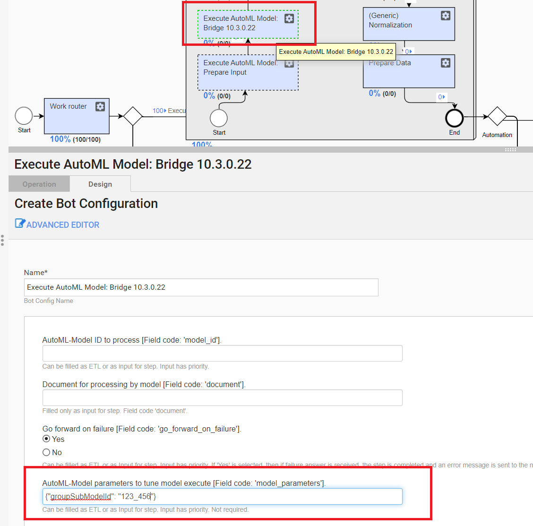Open the ADVANCED EDITOR link

pyautogui.click(x=63, y=225)
